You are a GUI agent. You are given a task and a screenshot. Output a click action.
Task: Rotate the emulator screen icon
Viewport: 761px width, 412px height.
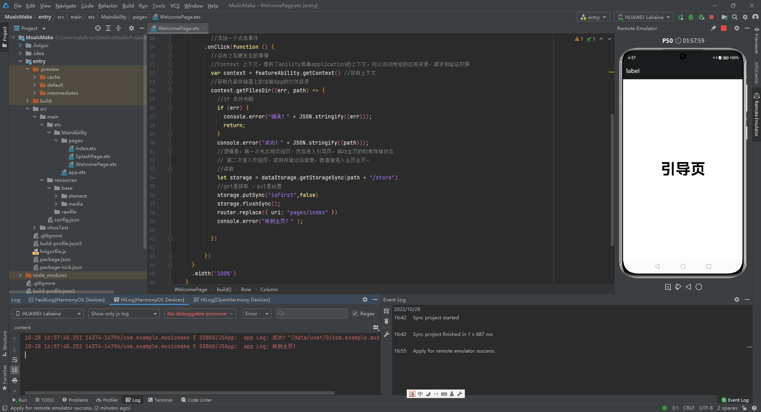click(x=678, y=287)
